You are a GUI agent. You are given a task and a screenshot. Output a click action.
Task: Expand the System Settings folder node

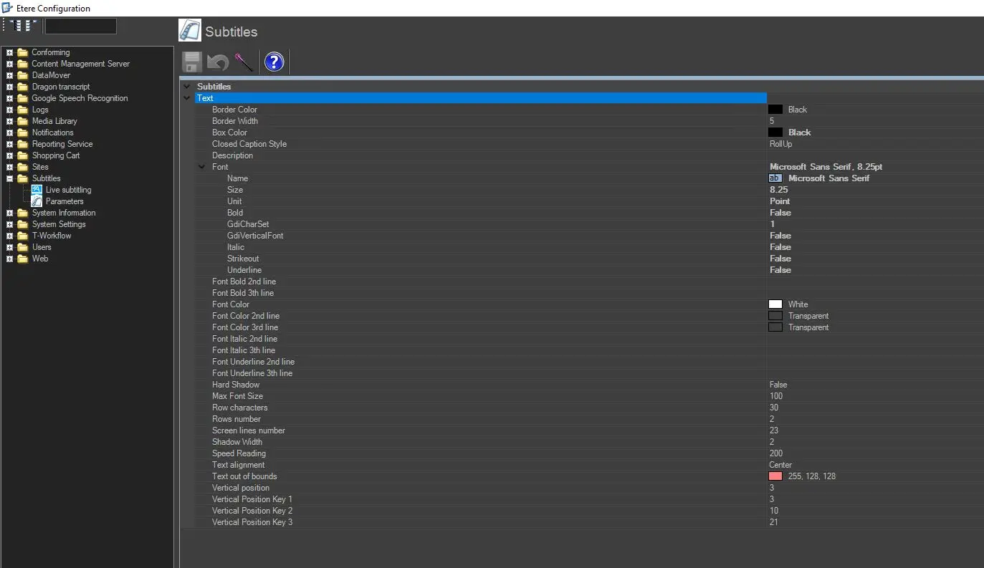(10, 224)
